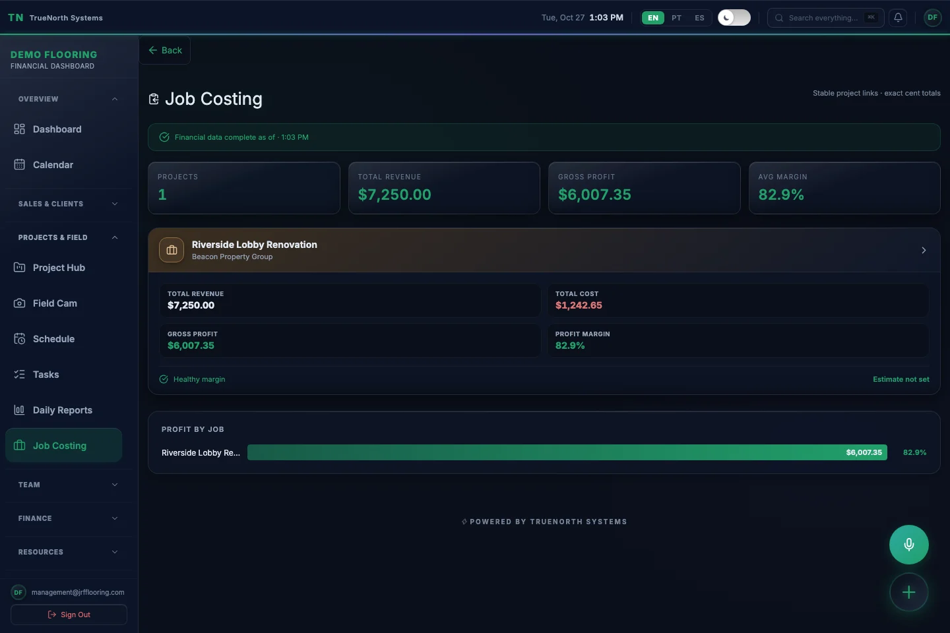Open the Daily Reports page
This screenshot has height=633, width=950.
pyautogui.click(x=63, y=410)
